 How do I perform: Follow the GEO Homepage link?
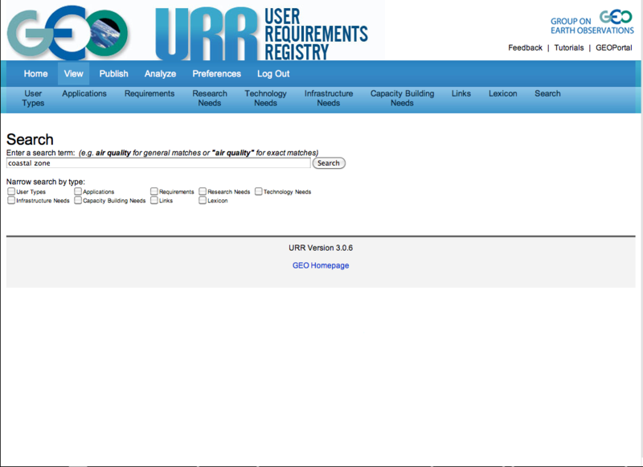click(321, 265)
